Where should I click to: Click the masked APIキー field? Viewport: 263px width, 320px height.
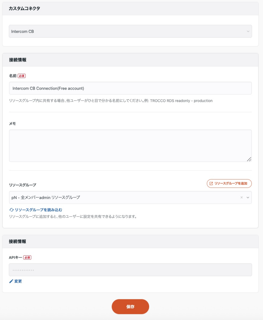(x=130, y=270)
